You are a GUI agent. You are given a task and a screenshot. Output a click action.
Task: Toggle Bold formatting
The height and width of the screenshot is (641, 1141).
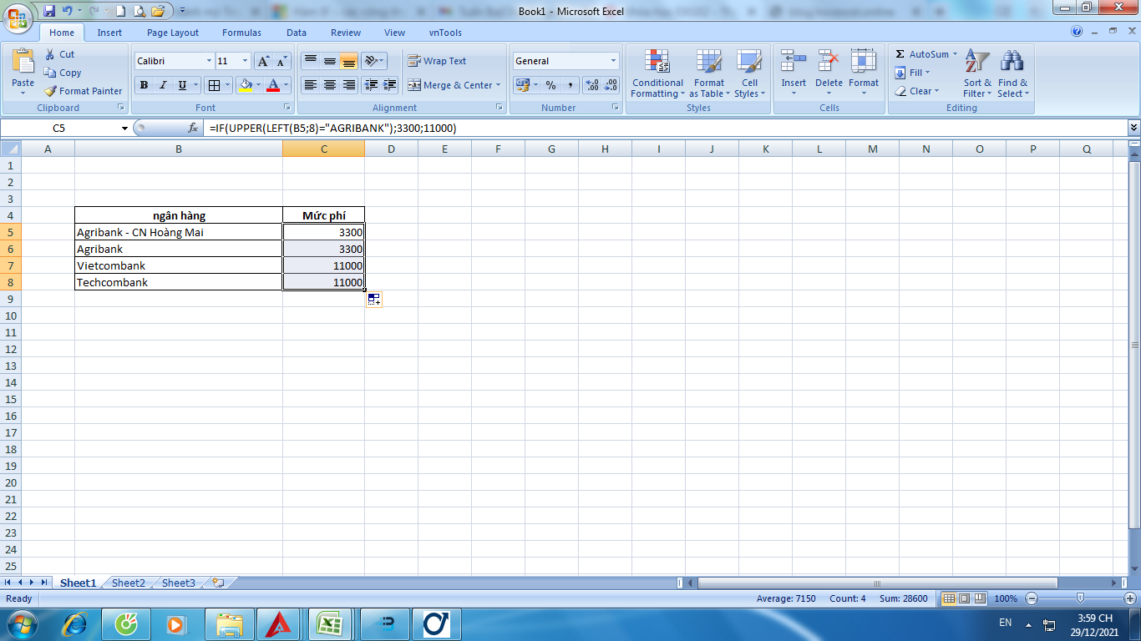click(144, 85)
